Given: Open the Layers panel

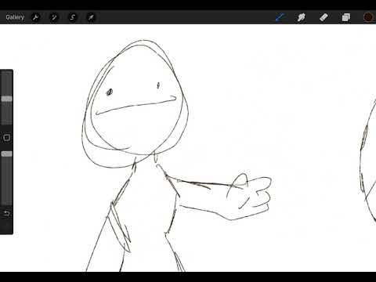Looking at the screenshot, I should (x=345, y=17).
